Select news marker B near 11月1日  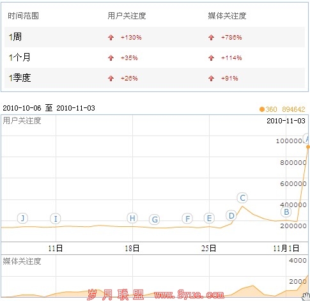286,212
